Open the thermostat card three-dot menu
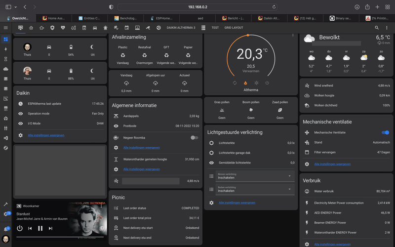 [x=293, y=36]
